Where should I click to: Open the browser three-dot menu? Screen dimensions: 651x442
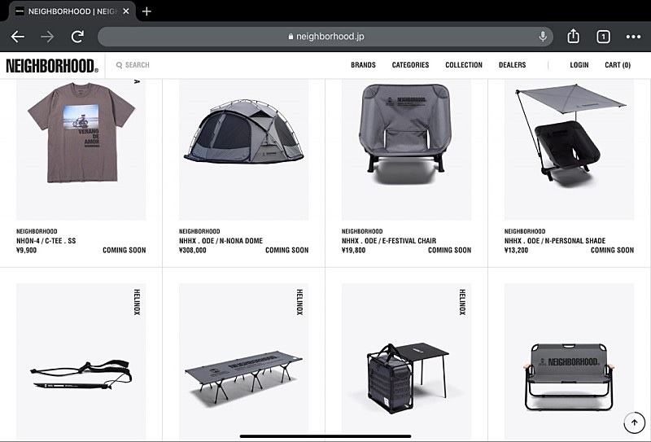[633, 37]
